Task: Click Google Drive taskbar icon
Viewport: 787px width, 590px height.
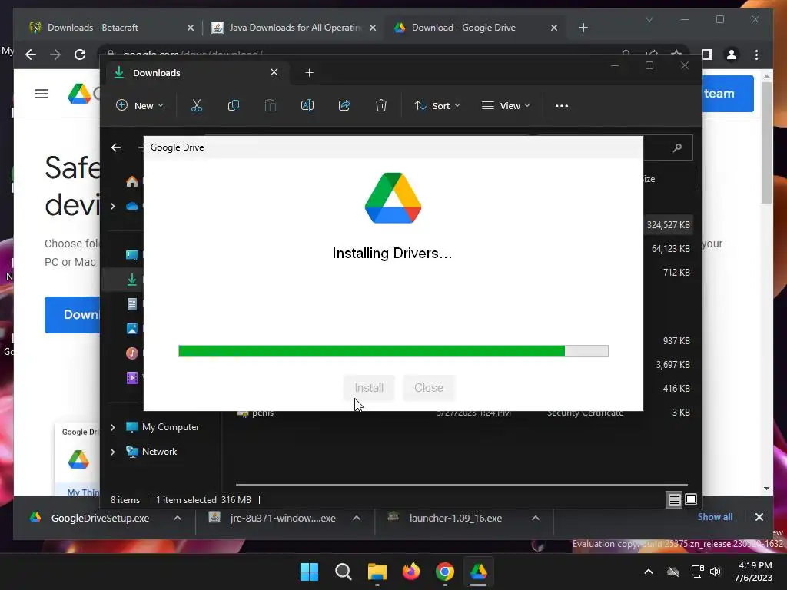Action: click(478, 572)
